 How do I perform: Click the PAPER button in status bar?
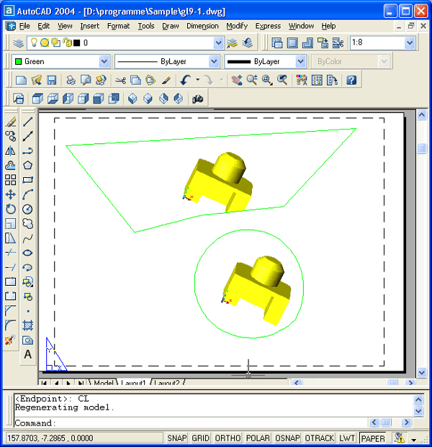(x=373, y=438)
